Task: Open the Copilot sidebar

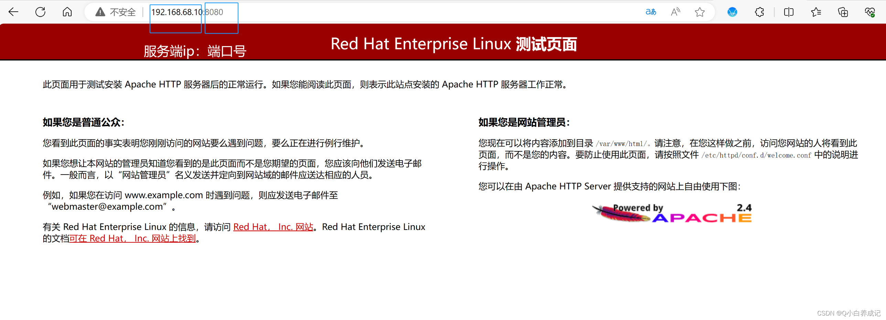Action: click(732, 12)
